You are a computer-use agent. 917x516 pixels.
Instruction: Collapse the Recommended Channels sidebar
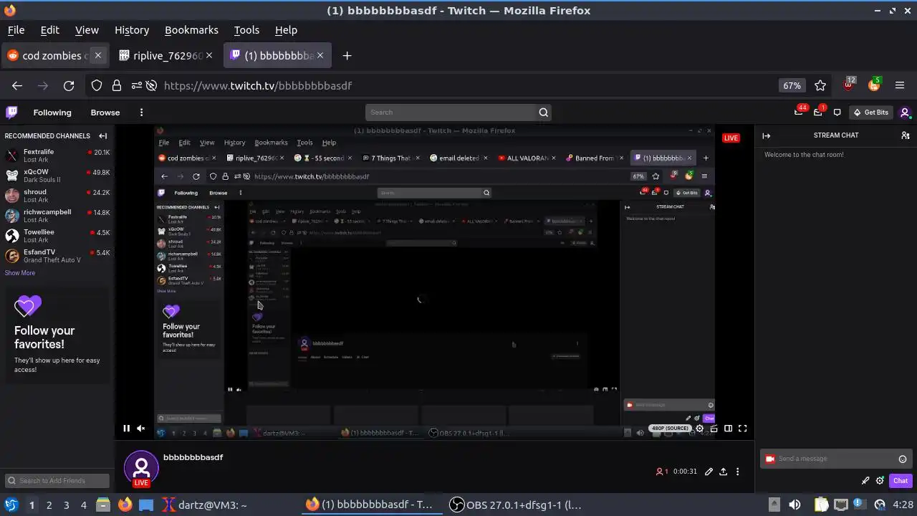[103, 135]
